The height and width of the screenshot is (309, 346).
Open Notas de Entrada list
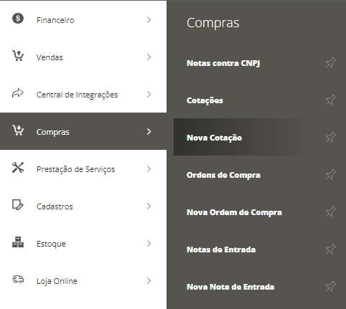[x=221, y=249]
